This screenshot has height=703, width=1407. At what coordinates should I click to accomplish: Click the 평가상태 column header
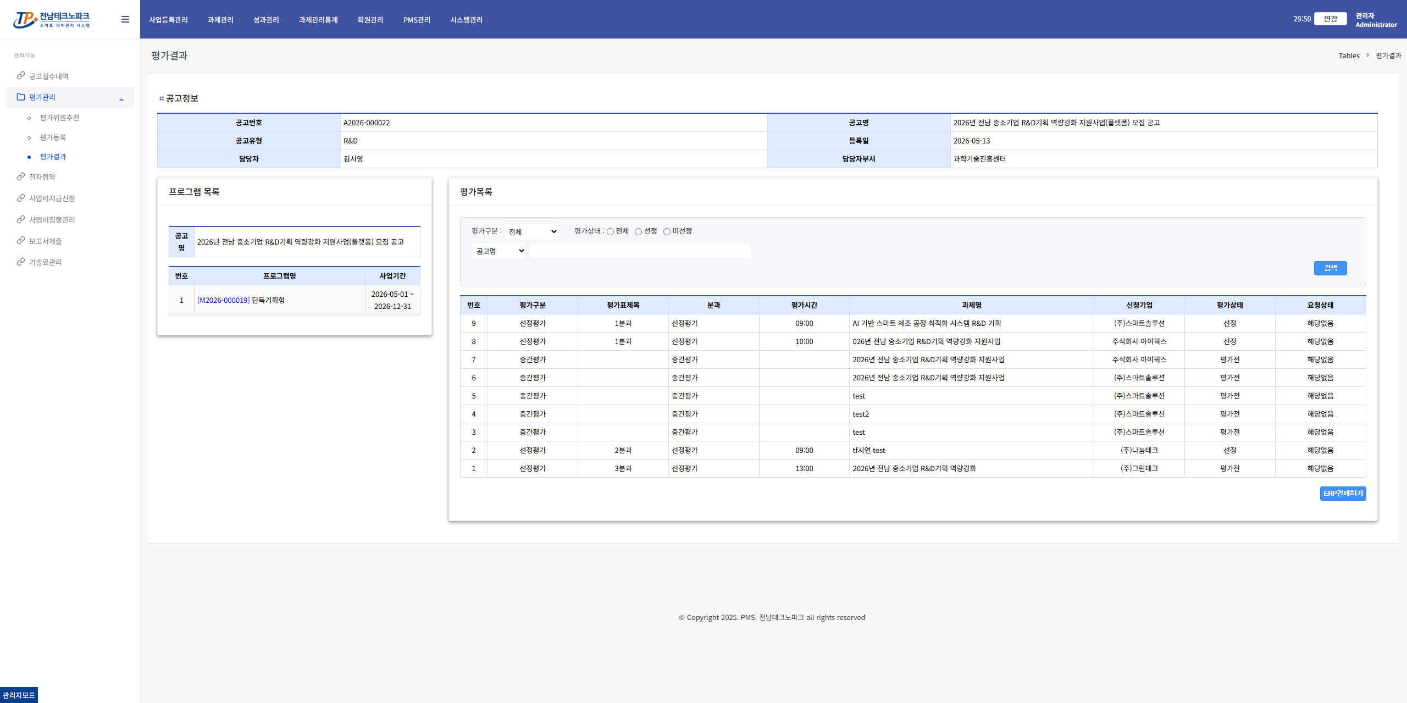click(1229, 305)
